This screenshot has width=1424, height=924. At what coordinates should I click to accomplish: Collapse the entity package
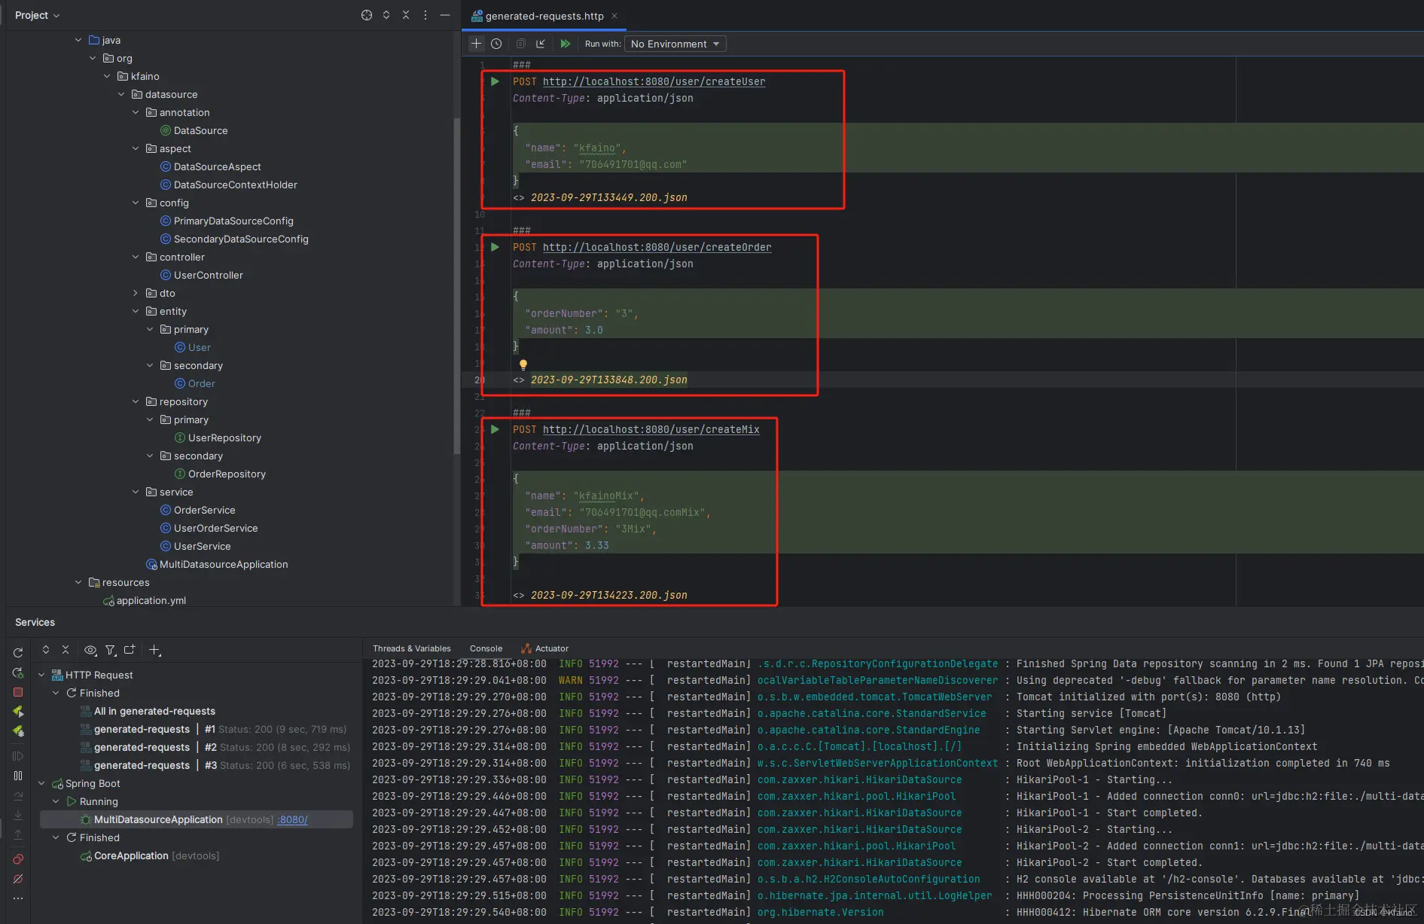tap(136, 311)
